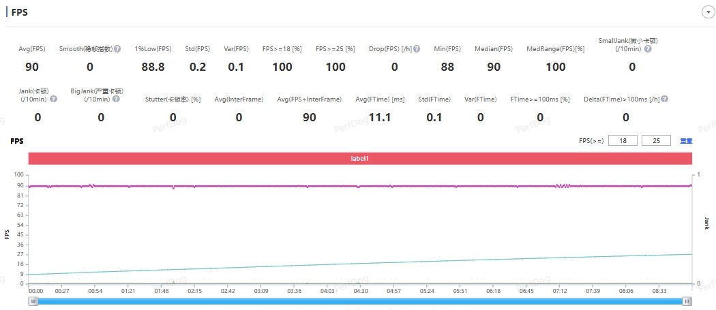716x310 pixels.
Task: Edit the FPS threshold field showing 18
Action: (623, 140)
